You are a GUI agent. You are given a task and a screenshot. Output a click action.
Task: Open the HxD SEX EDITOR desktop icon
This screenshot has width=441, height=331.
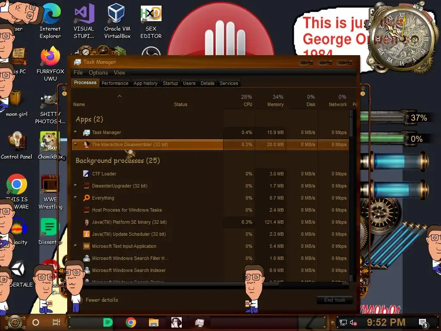[x=151, y=21]
